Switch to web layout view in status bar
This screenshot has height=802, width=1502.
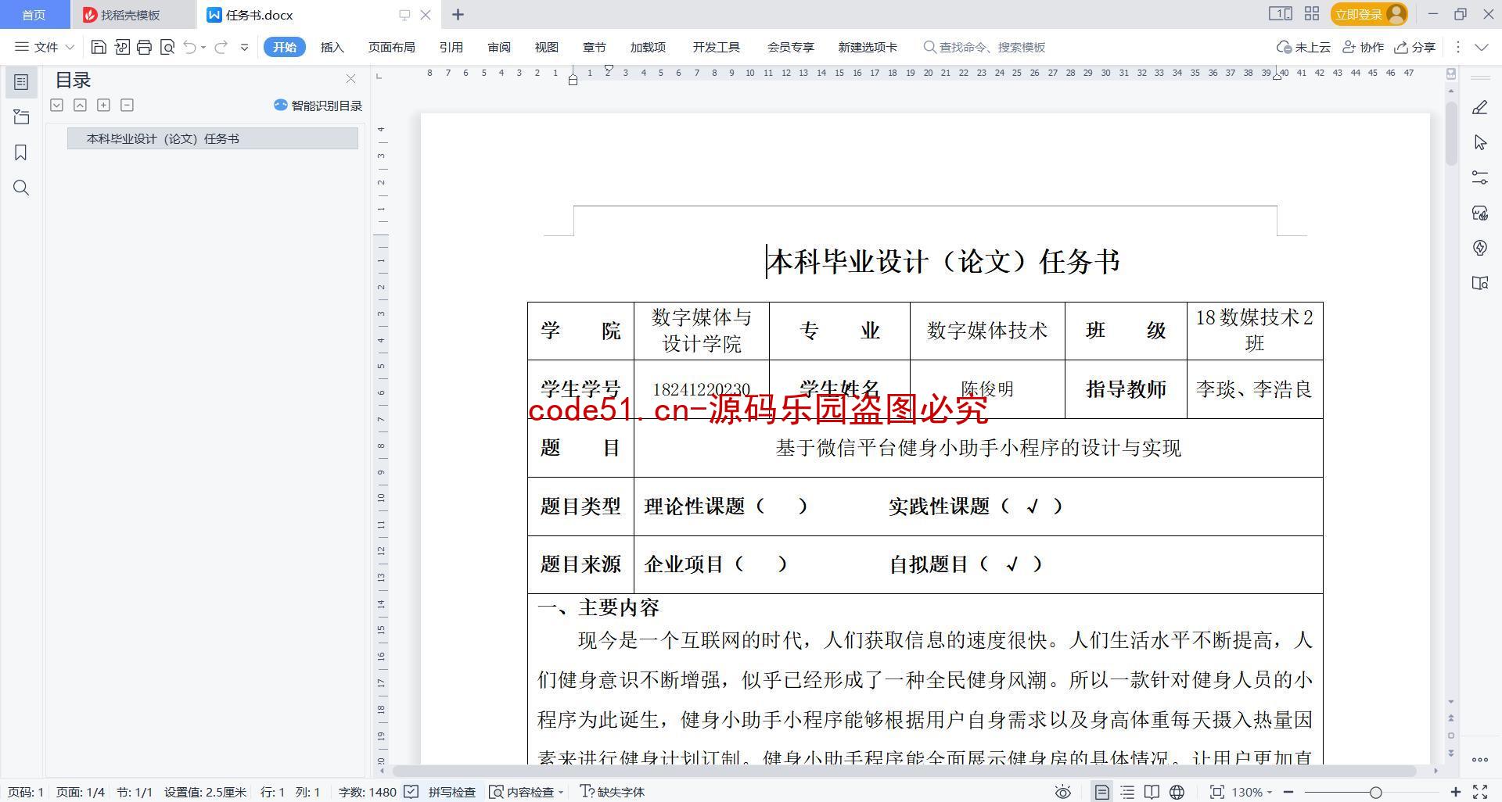click(1177, 792)
